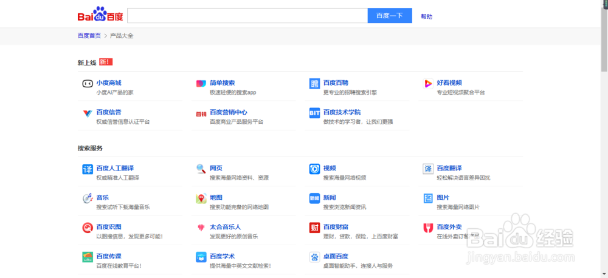Click the 视频 play button icon
608x278 pixels.
314,169
